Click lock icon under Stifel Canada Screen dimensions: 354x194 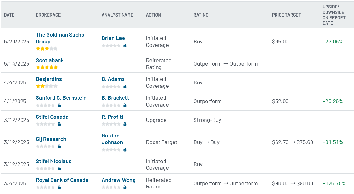point(59,124)
